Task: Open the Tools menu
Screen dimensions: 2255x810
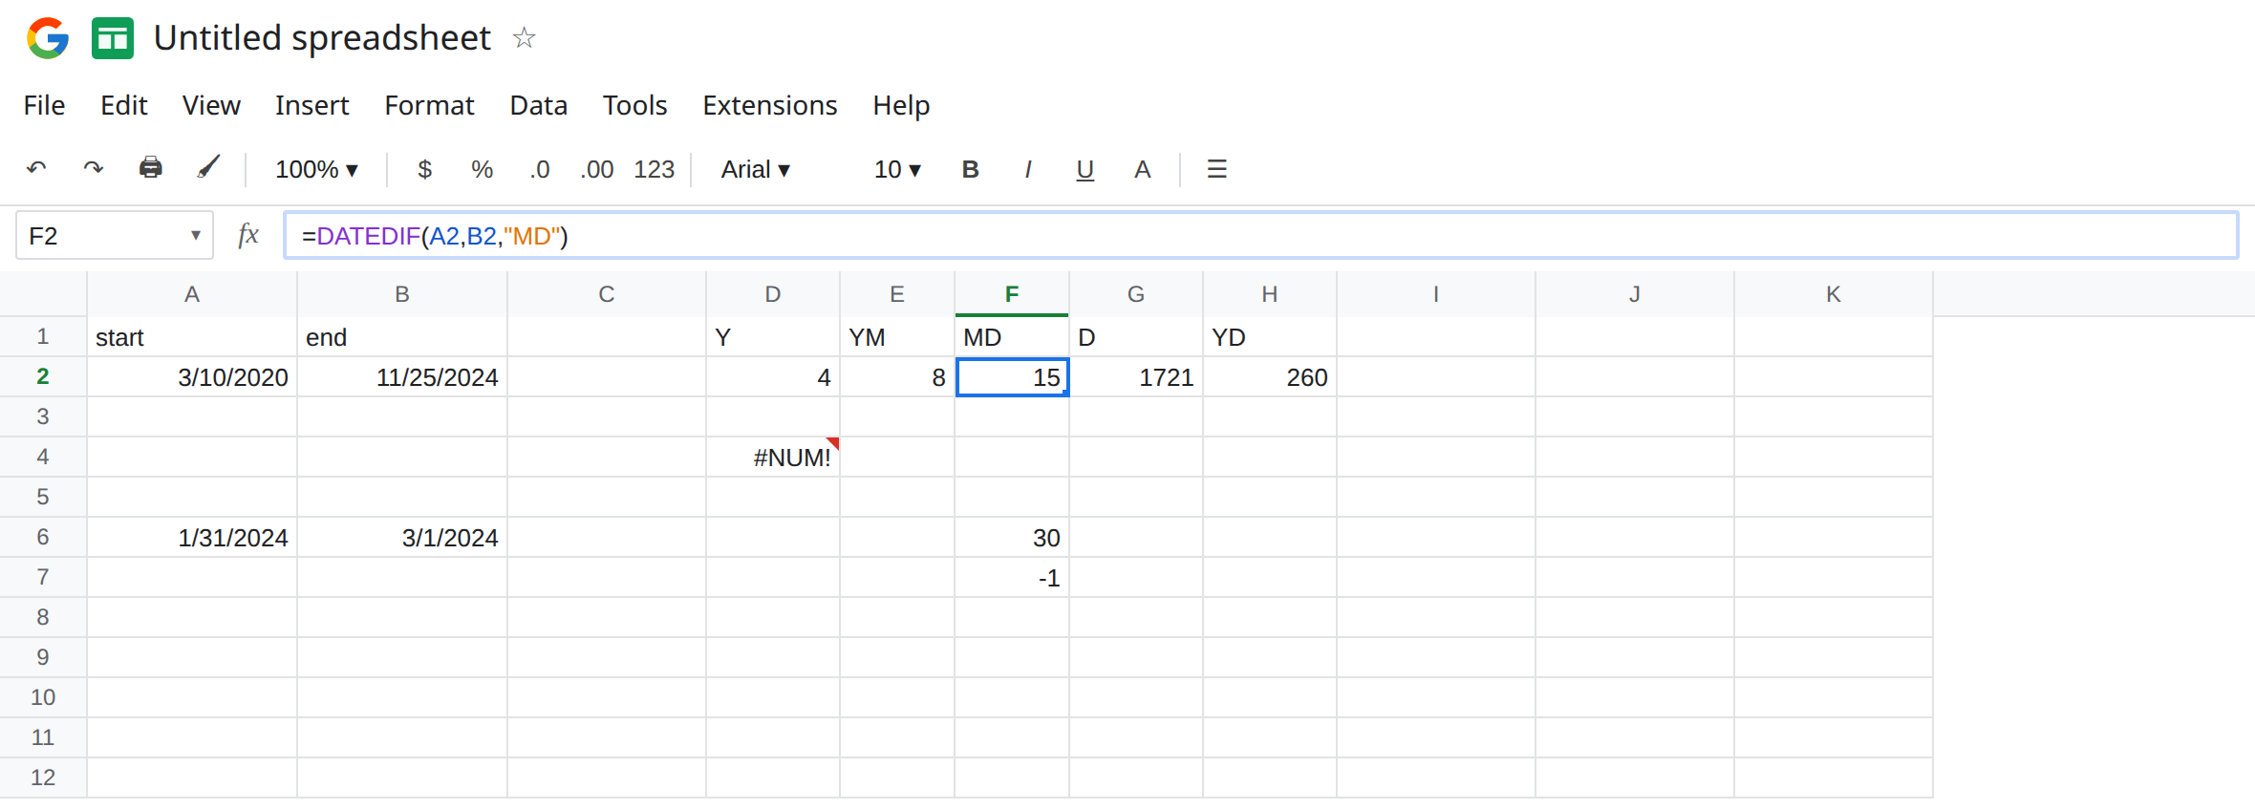Action: coord(635,105)
